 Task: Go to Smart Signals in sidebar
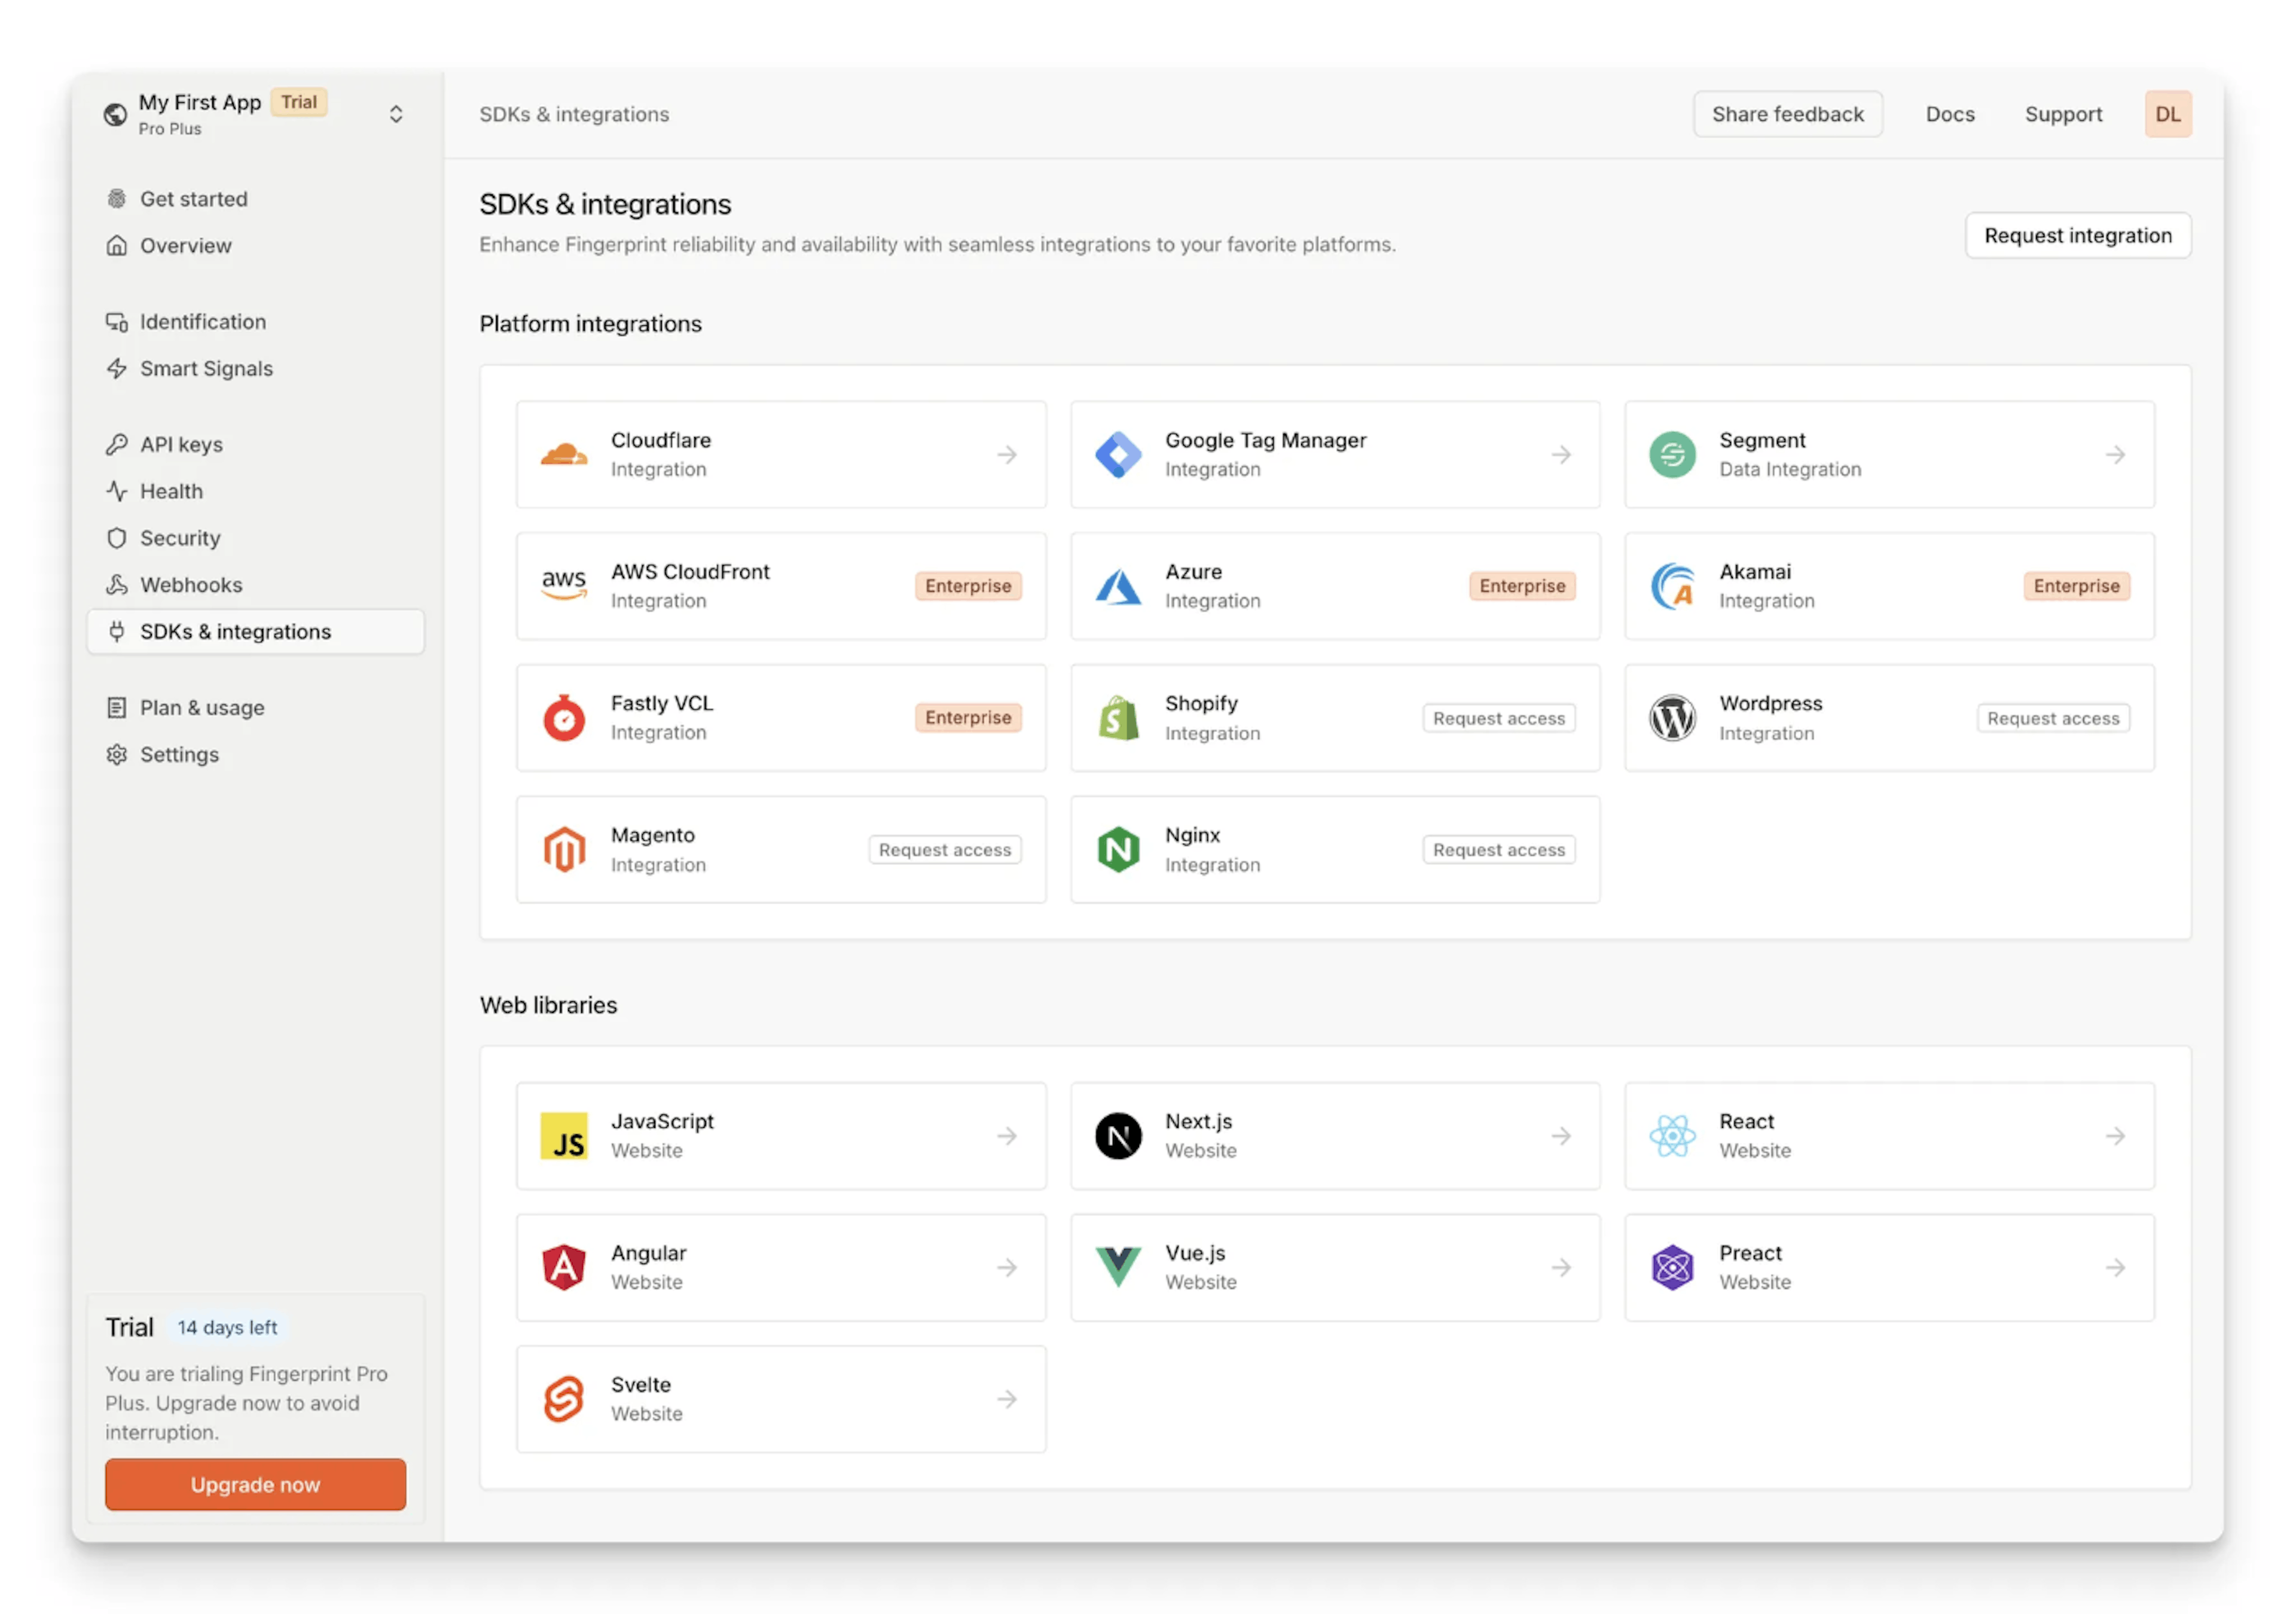(206, 369)
